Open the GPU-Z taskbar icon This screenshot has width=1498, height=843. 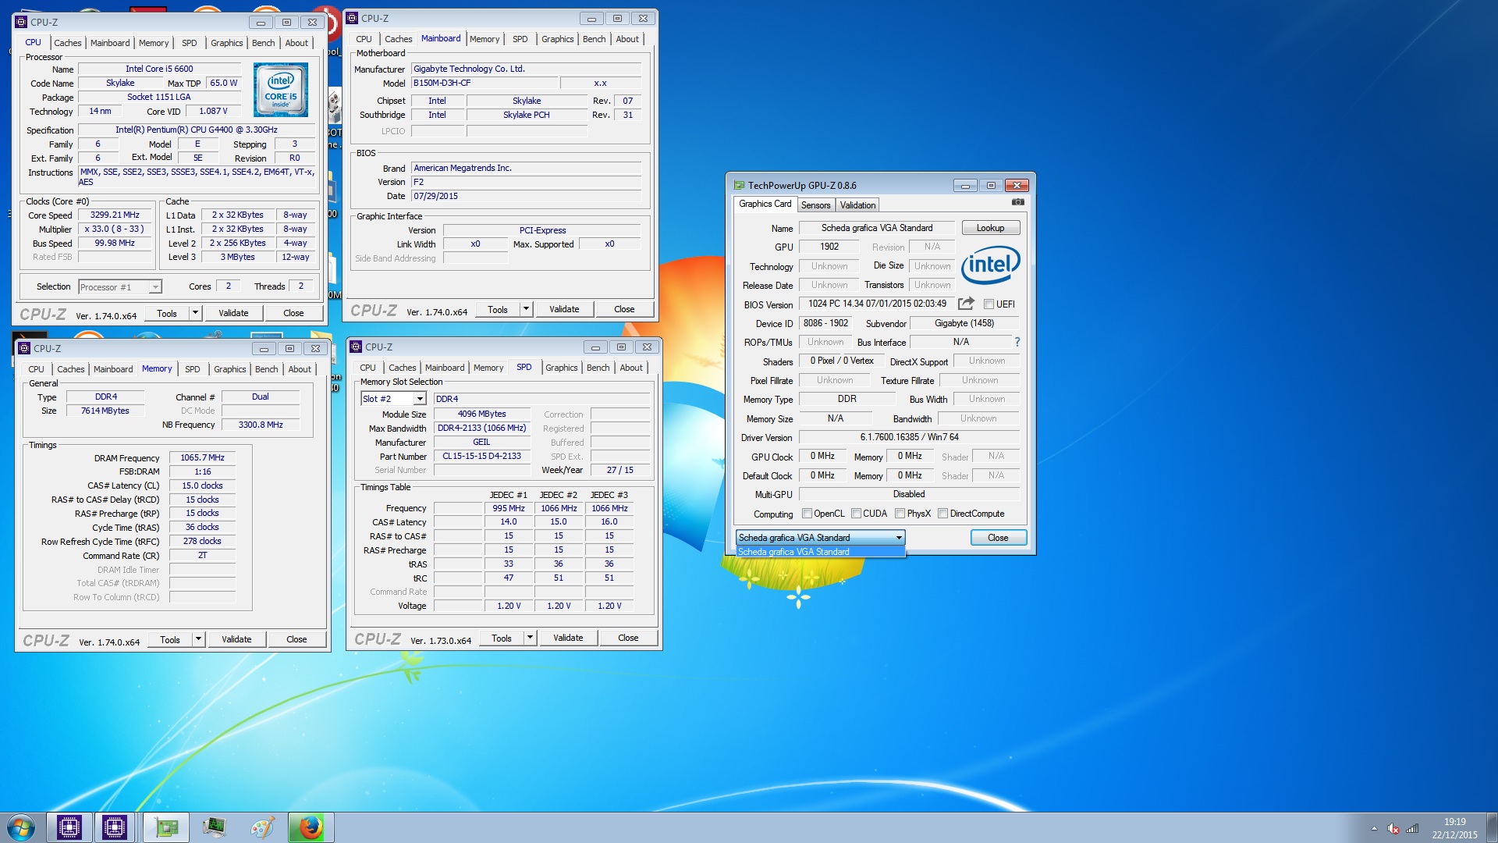click(x=166, y=827)
